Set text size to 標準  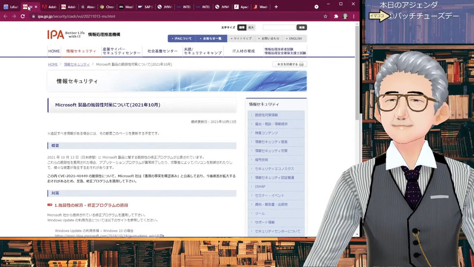click(x=242, y=28)
